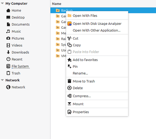Click the Name column header

coord(56,4)
